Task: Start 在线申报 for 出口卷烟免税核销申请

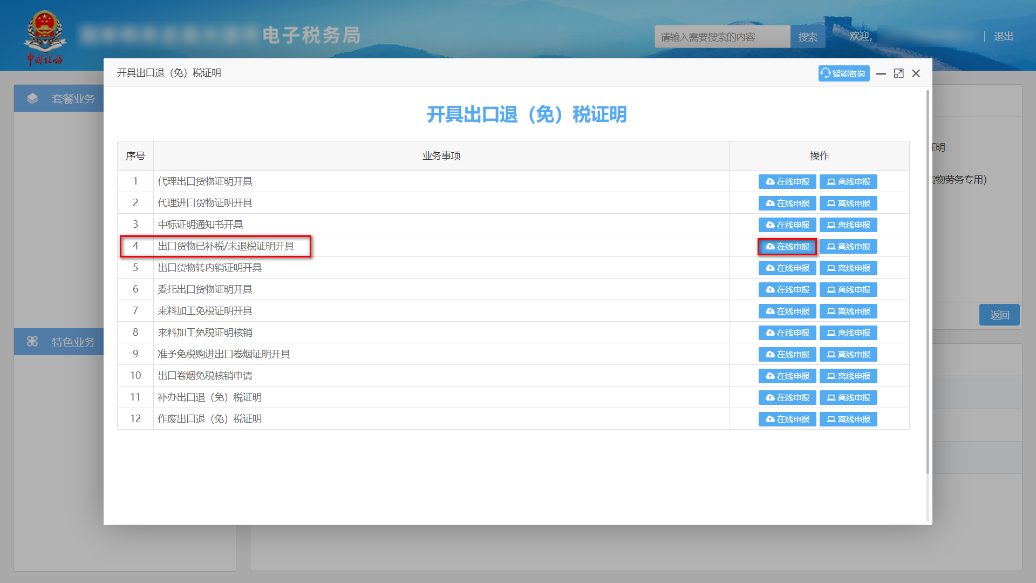Action: tap(787, 376)
